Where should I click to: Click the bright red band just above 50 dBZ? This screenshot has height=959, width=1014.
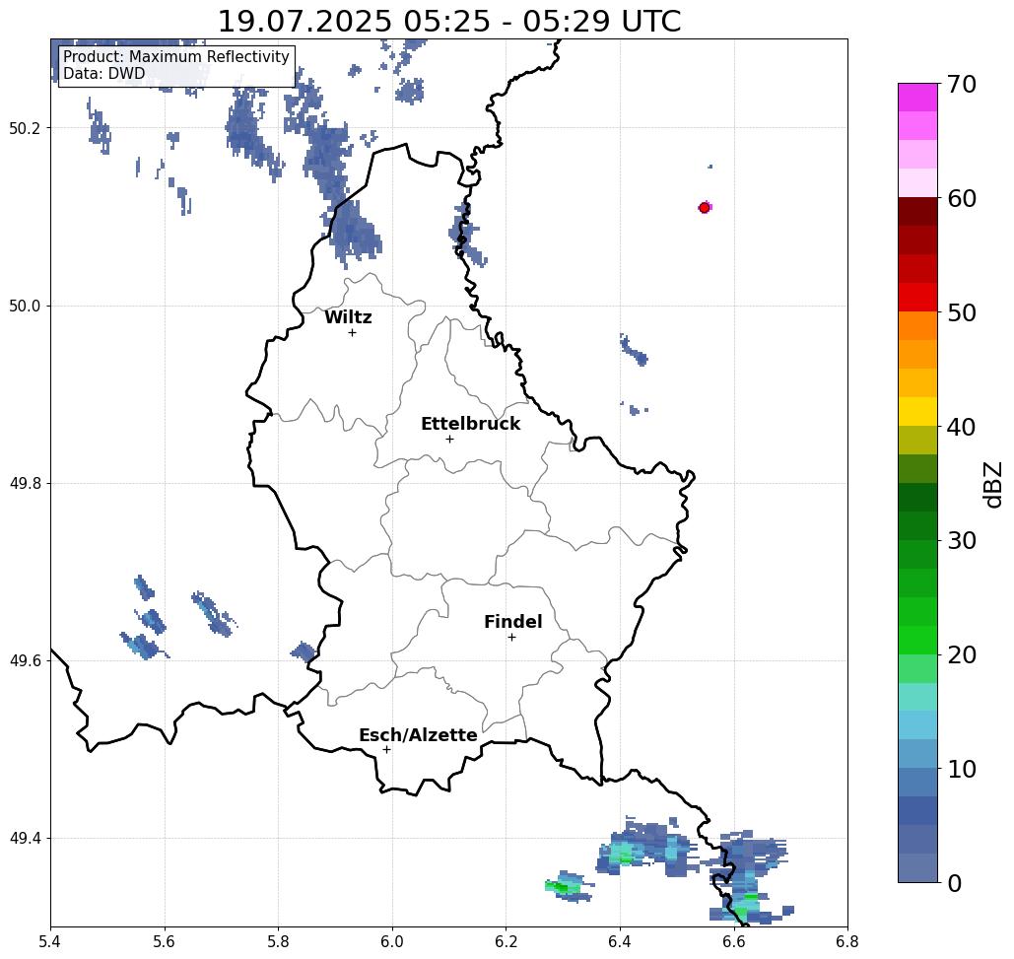[x=917, y=298]
